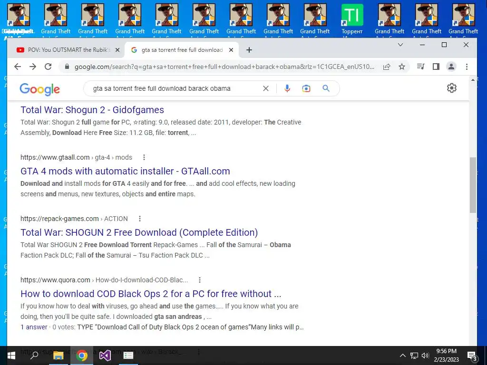Click the address bar URL

pos(224,67)
